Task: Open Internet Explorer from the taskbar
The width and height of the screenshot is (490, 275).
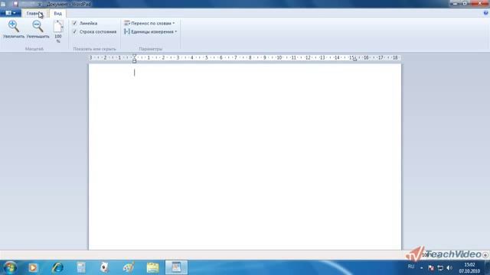Action: coord(57,267)
